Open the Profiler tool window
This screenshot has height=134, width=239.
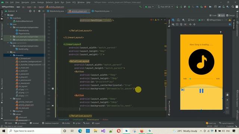(x=66, y=123)
